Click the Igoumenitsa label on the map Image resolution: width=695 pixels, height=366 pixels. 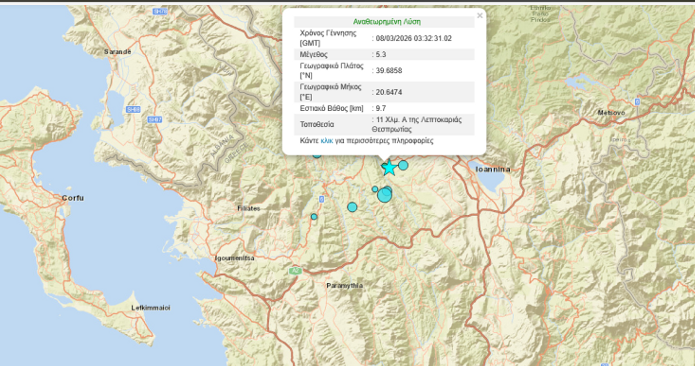coord(235,258)
